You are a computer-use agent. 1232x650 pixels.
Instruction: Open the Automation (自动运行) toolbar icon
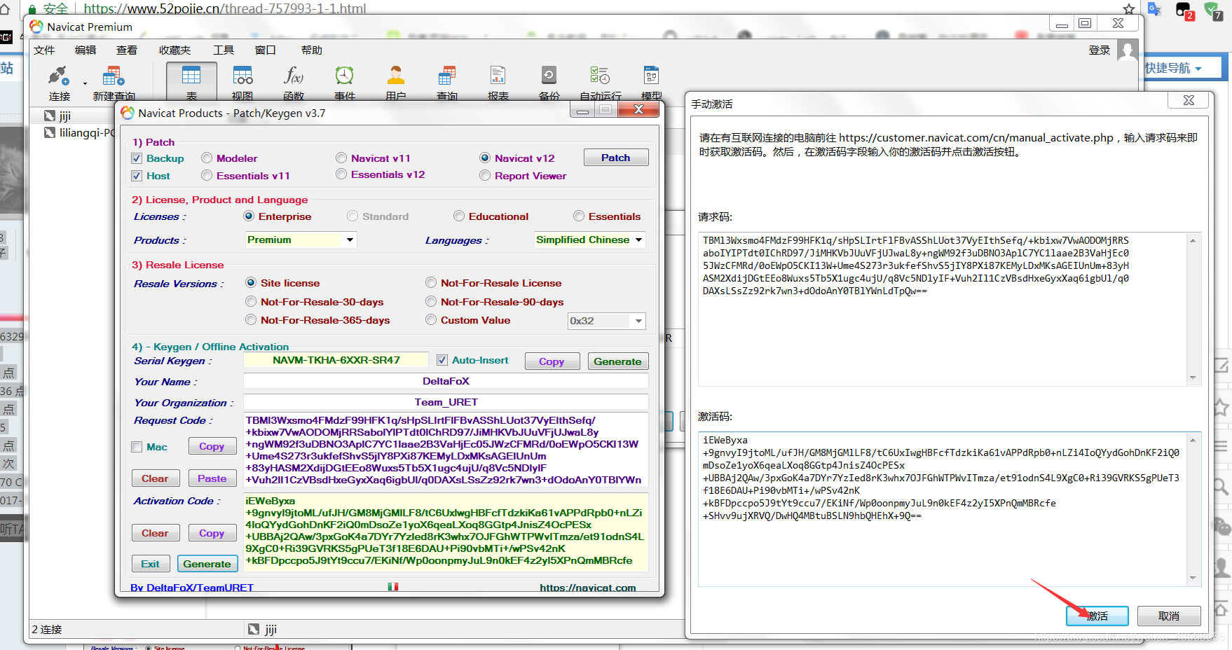[601, 82]
